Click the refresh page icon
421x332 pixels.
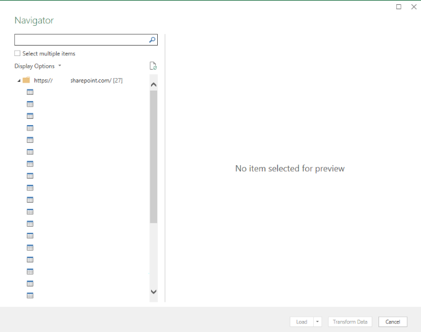153,66
